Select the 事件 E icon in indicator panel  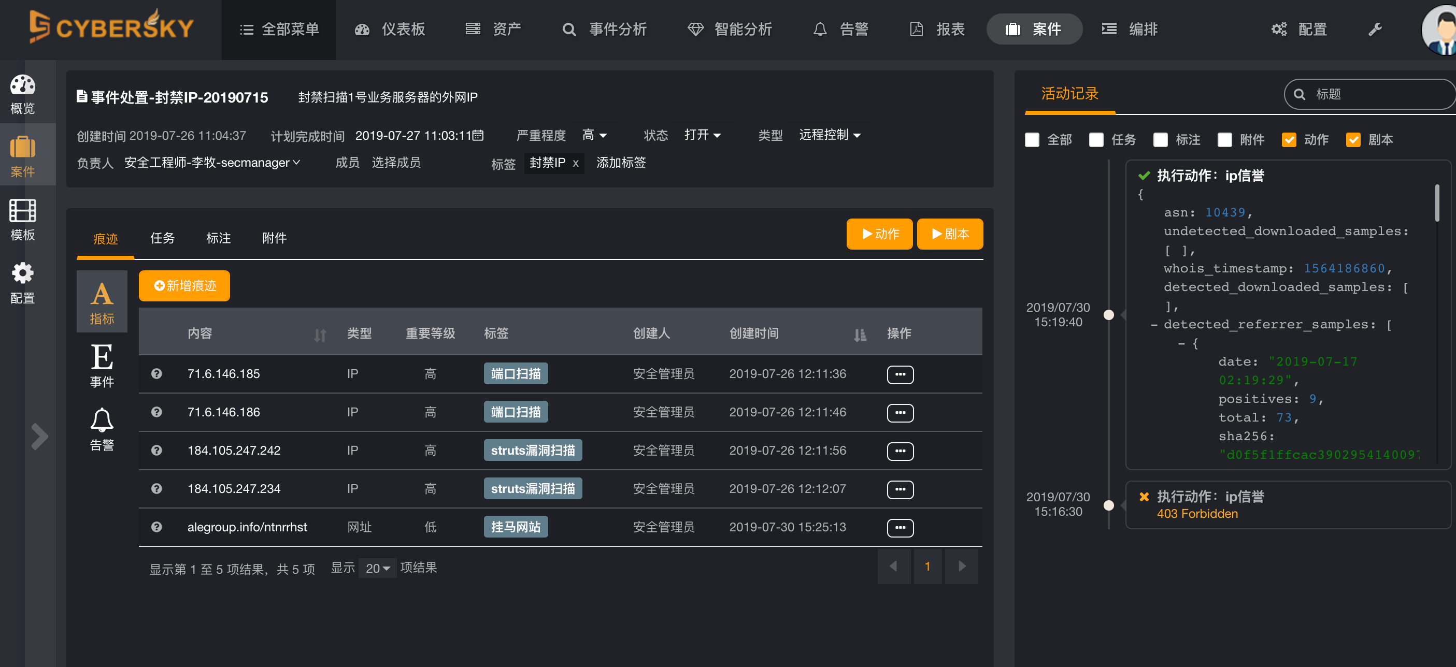(x=102, y=357)
